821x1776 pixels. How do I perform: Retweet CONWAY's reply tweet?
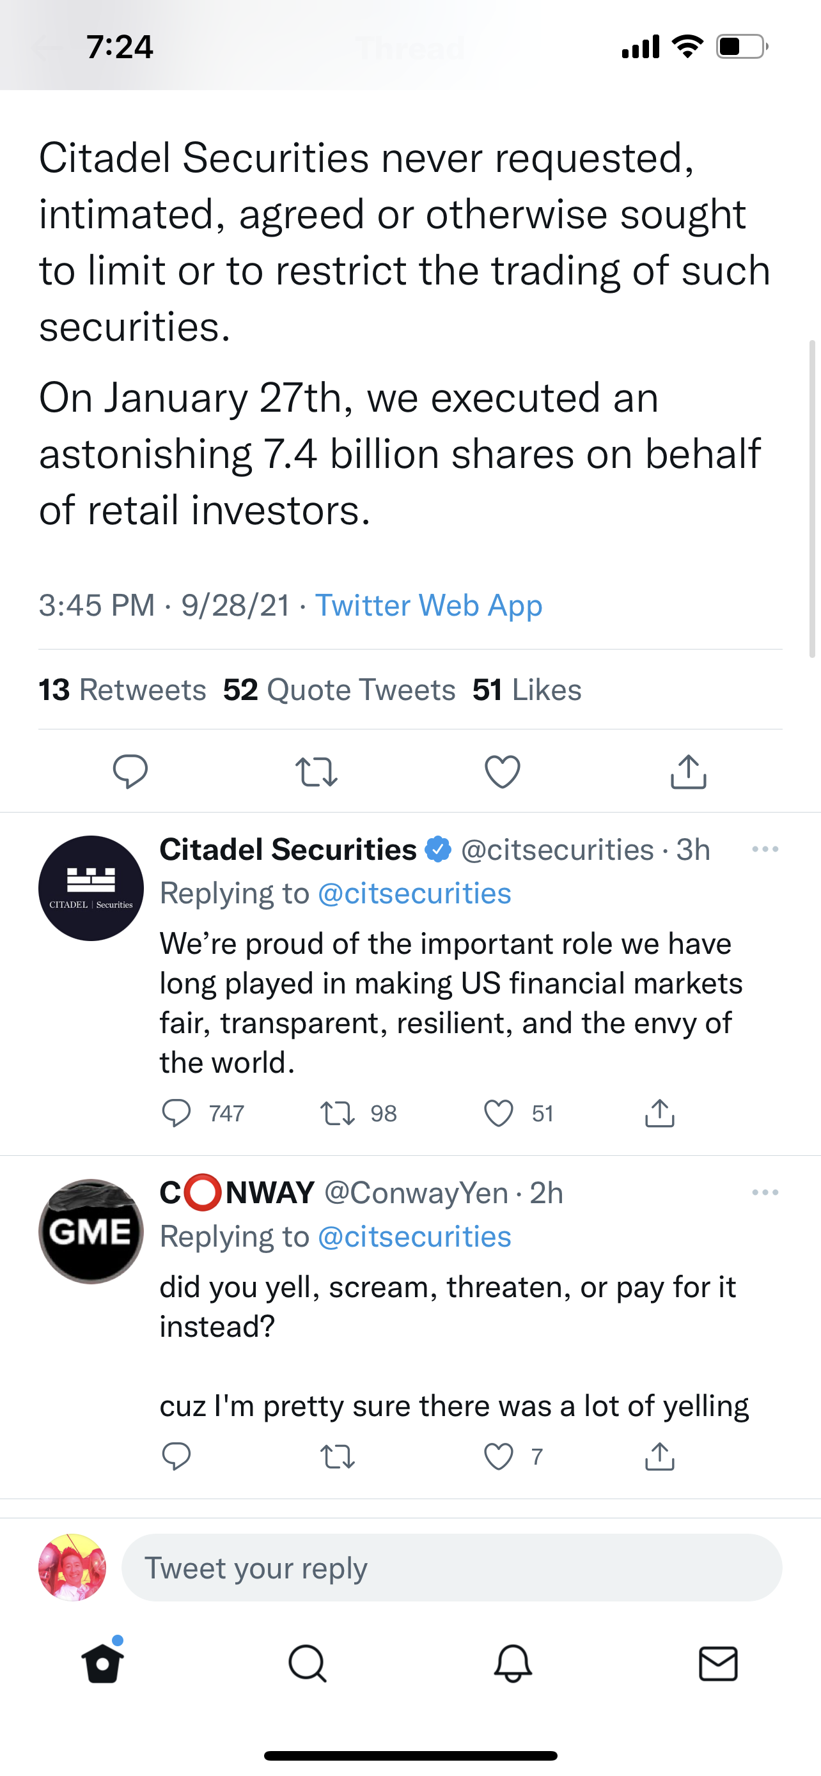point(338,1456)
